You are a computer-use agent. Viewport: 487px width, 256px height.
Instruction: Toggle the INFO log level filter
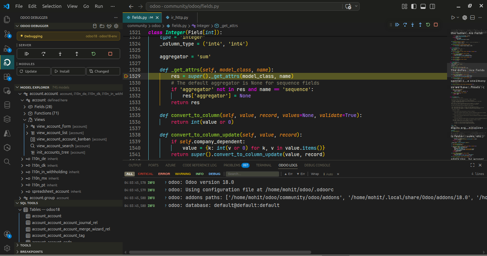pyautogui.click(x=200, y=174)
